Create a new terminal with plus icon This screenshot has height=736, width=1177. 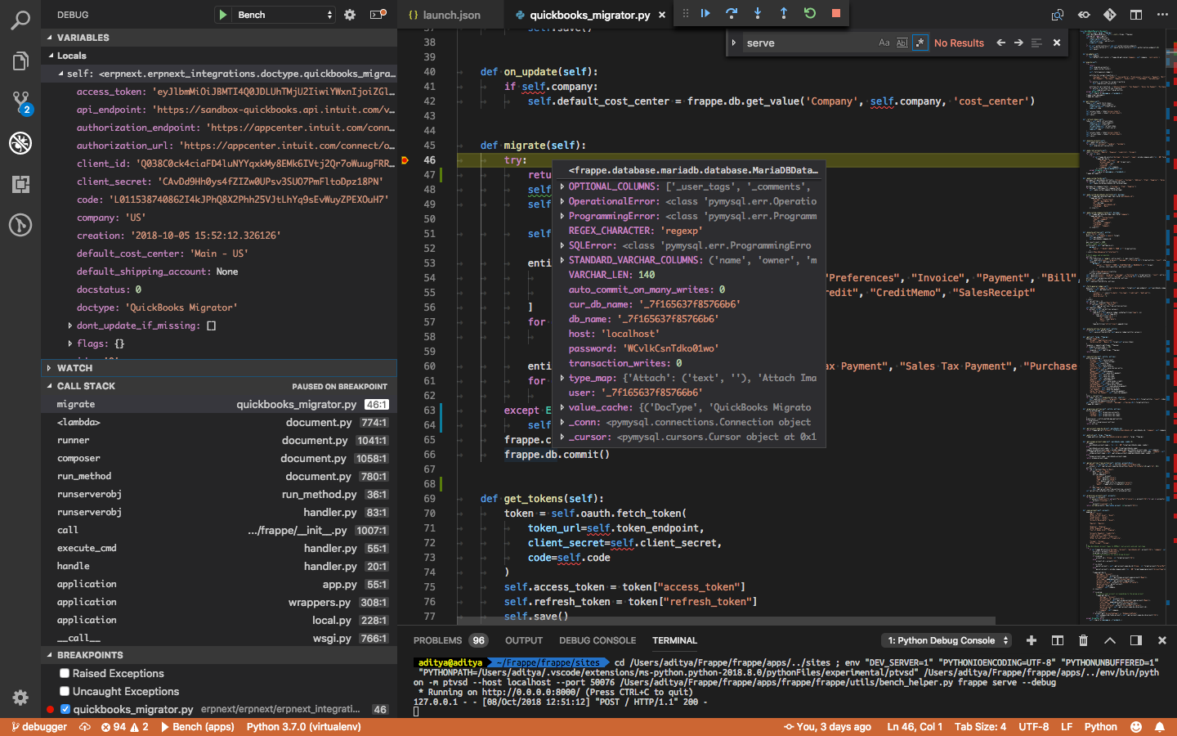coord(1032,640)
